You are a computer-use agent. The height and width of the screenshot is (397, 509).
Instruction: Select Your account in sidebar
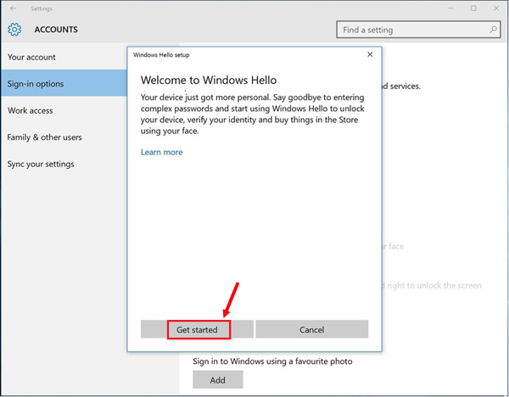[x=64, y=57]
